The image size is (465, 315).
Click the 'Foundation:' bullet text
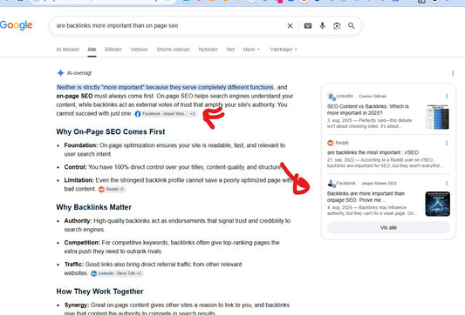[x=174, y=150]
